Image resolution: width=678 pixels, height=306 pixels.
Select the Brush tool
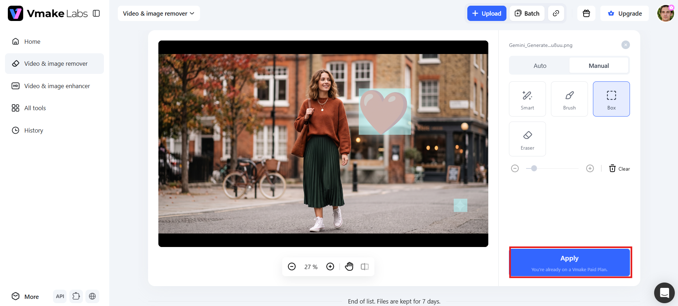pos(569,99)
